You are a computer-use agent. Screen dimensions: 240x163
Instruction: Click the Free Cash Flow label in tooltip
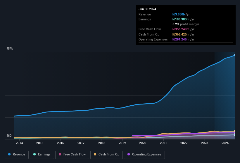click(x=150, y=29)
